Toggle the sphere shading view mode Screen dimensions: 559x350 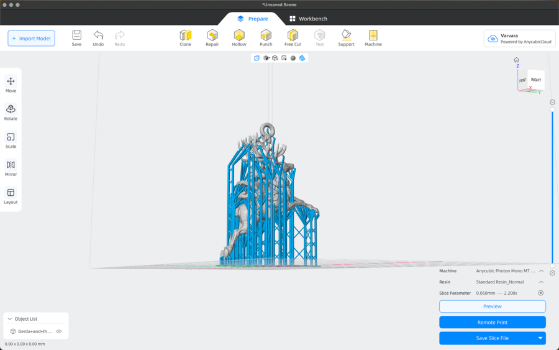pos(293,58)
